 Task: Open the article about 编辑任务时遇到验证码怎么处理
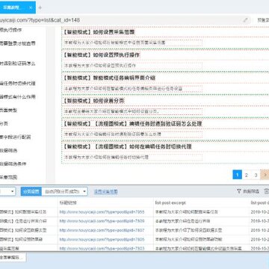(x=132, y=124)
